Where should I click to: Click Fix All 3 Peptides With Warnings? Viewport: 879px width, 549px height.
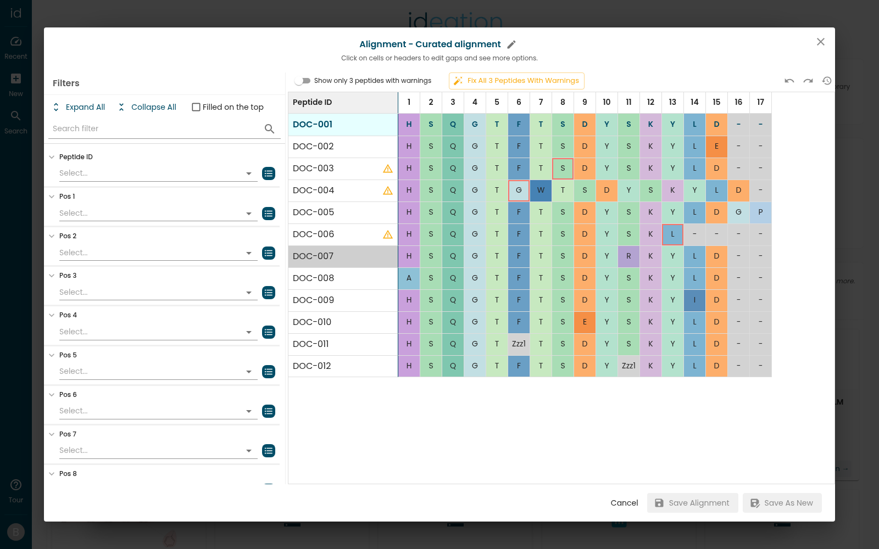click(x=516, y=81)
